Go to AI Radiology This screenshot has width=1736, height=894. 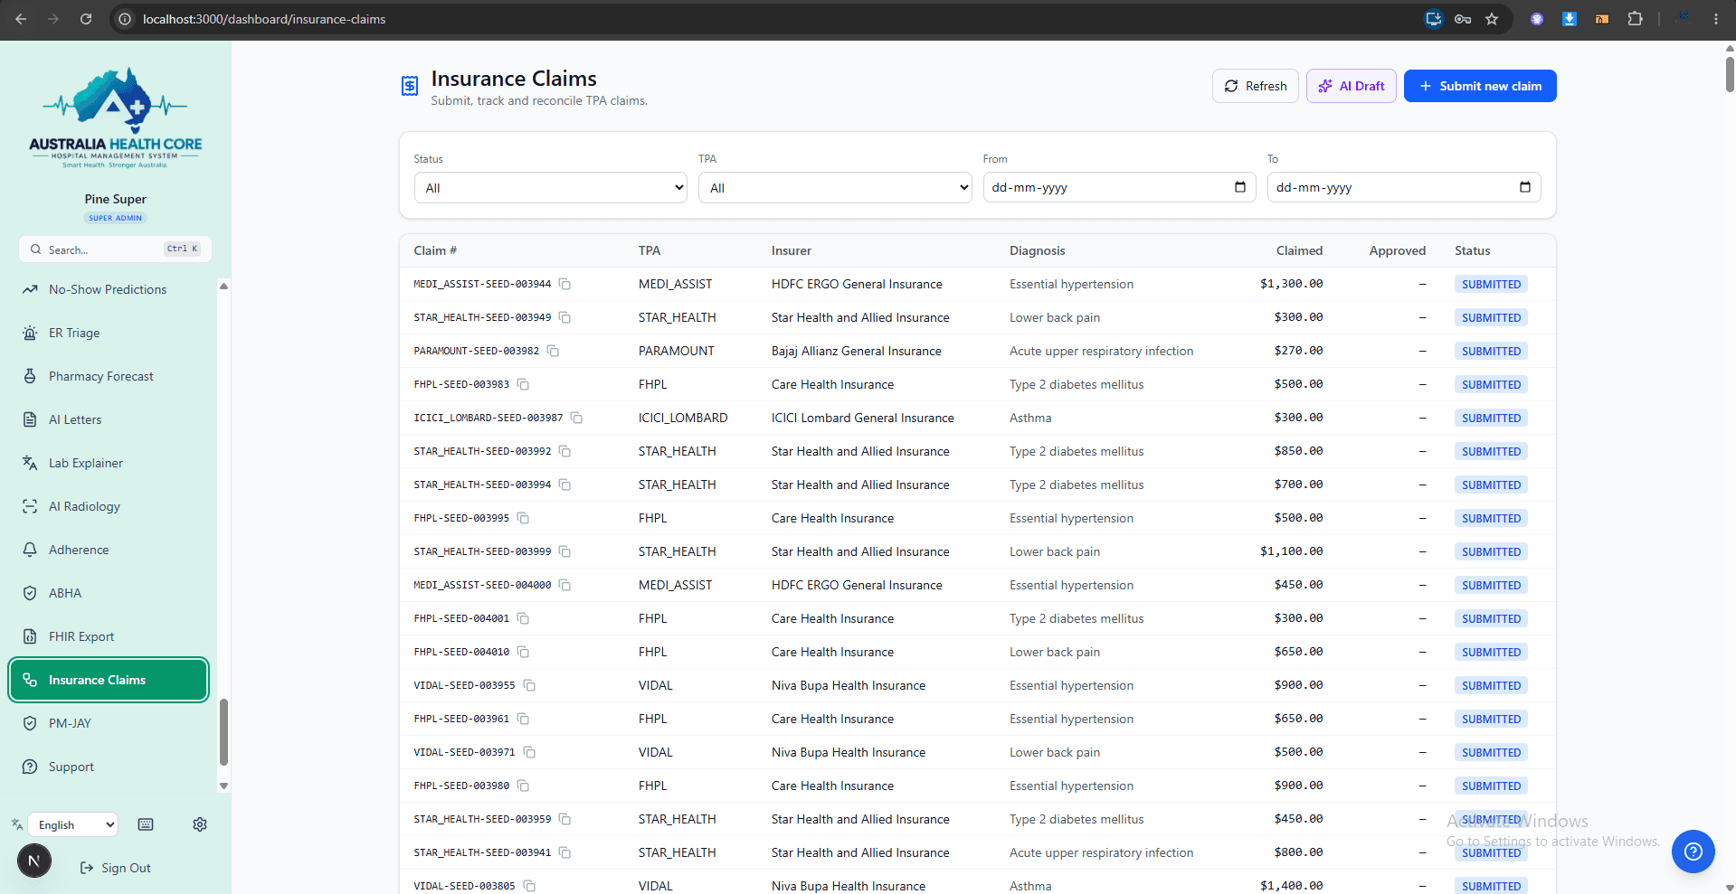tap(109, 506)
